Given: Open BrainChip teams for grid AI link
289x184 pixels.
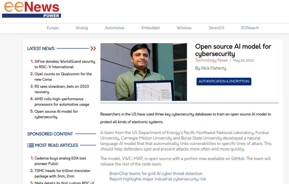Looking at the screenshot, I should (156, 174).
